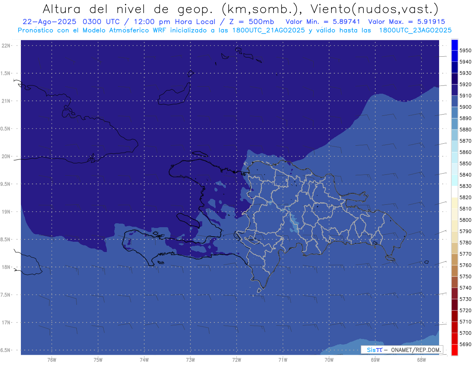Click the '5930' legend value

pyautogui.click(x=466, y=73)
